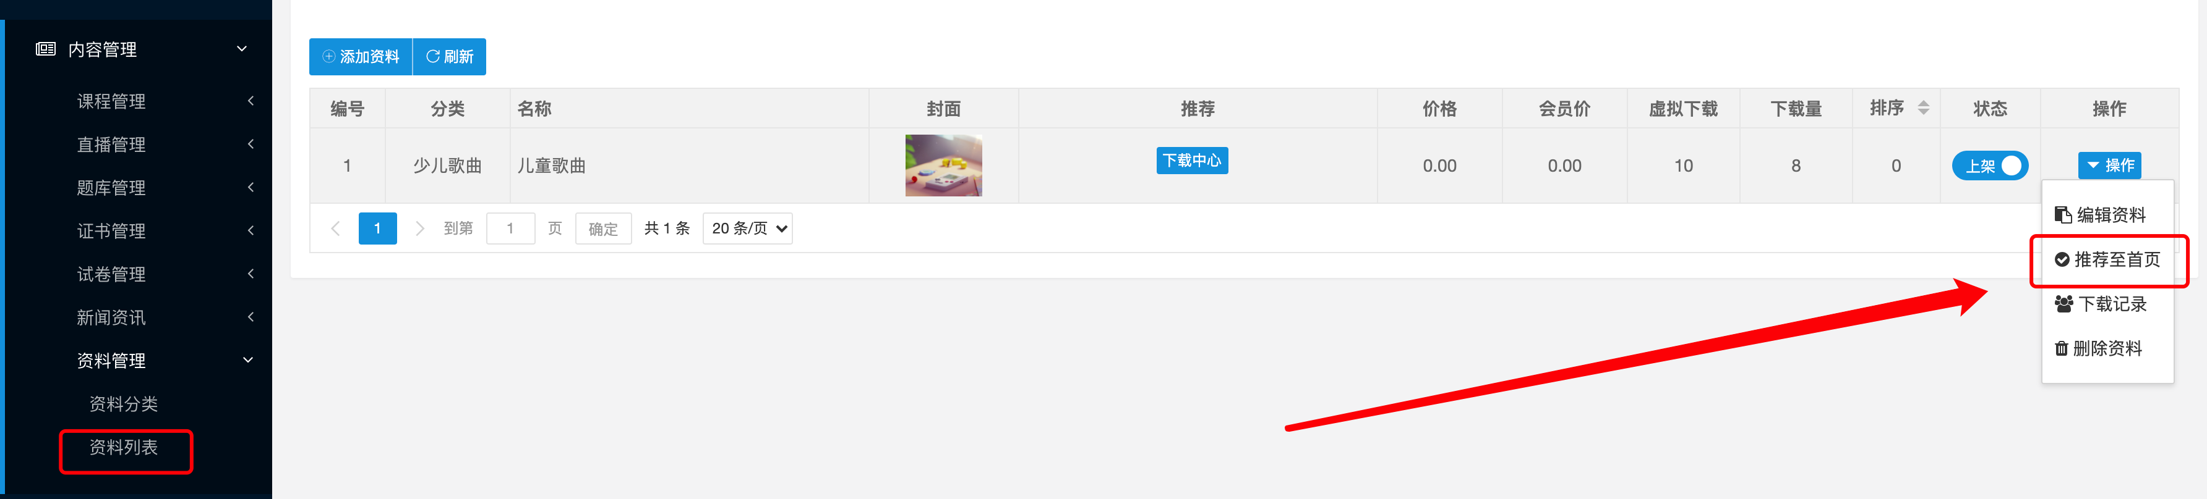
Task: Click the 下载记录 users icon
Action: pos(2063,304)
